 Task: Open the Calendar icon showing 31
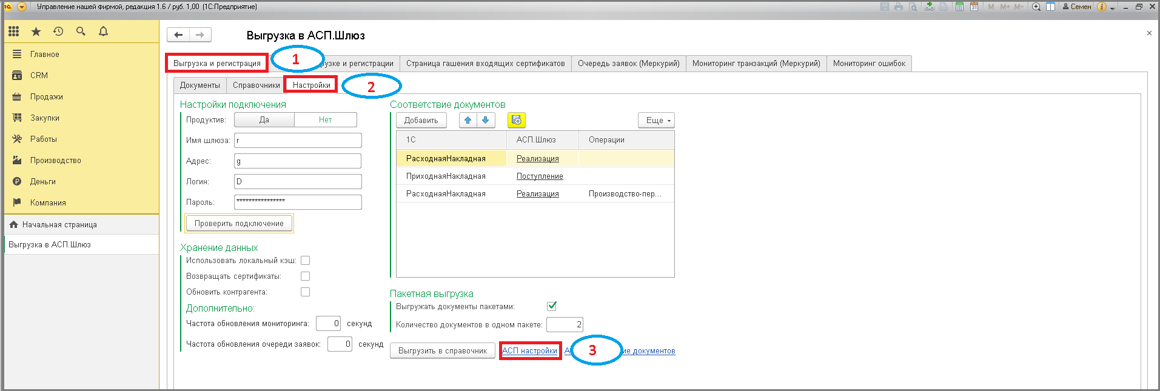point(974,7)
